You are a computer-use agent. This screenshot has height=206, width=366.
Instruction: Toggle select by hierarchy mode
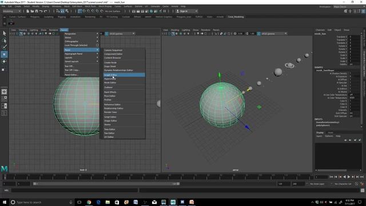58,11
